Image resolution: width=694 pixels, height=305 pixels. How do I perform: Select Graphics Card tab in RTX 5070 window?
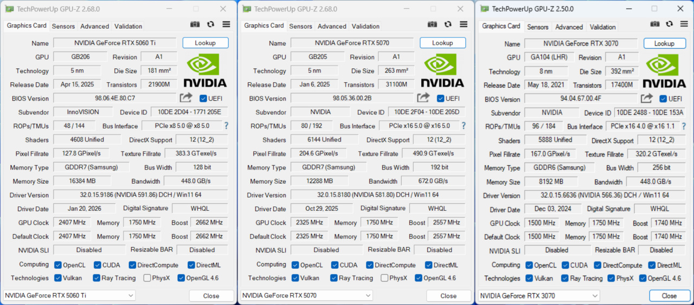pos(264,25)
